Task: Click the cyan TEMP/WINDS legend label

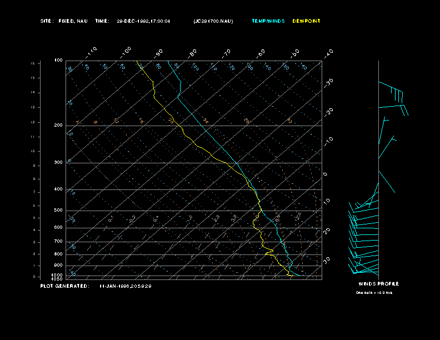Action: click(268, 21)
